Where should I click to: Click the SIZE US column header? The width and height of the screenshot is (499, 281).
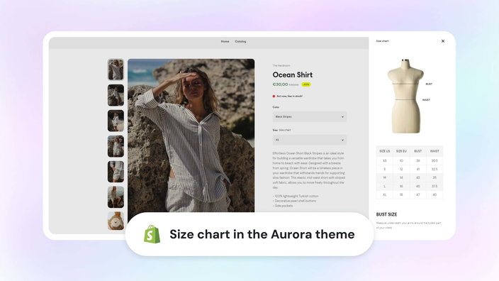click(384, 151)
